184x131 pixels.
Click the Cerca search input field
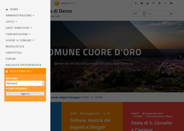[157, 13]
